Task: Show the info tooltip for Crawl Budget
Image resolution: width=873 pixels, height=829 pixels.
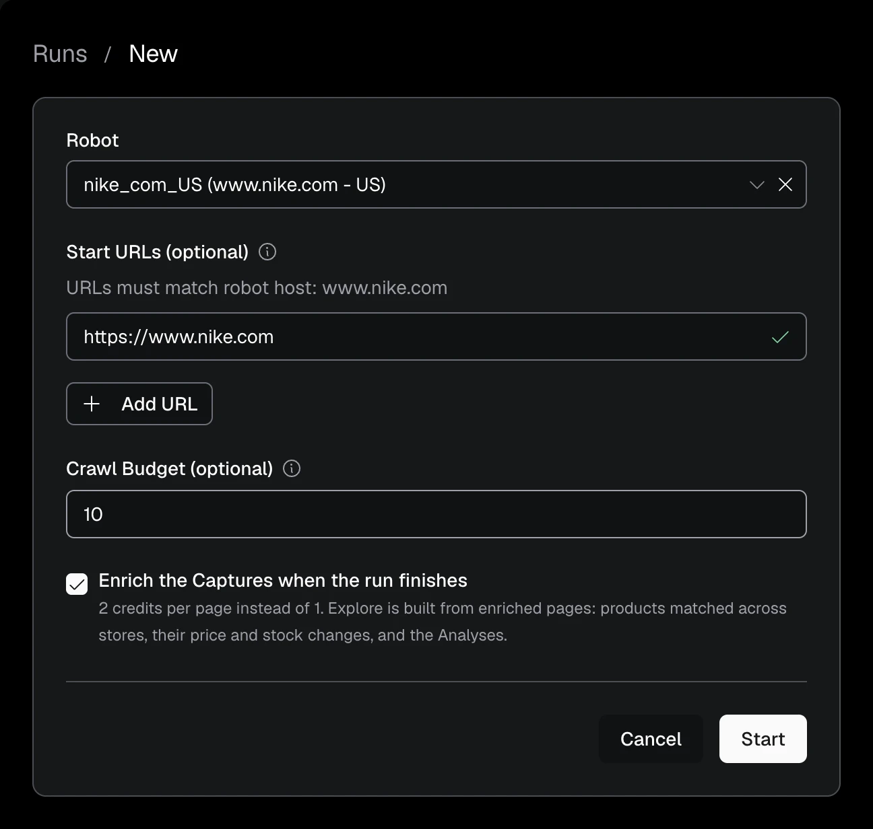Action: coord(292,468)
